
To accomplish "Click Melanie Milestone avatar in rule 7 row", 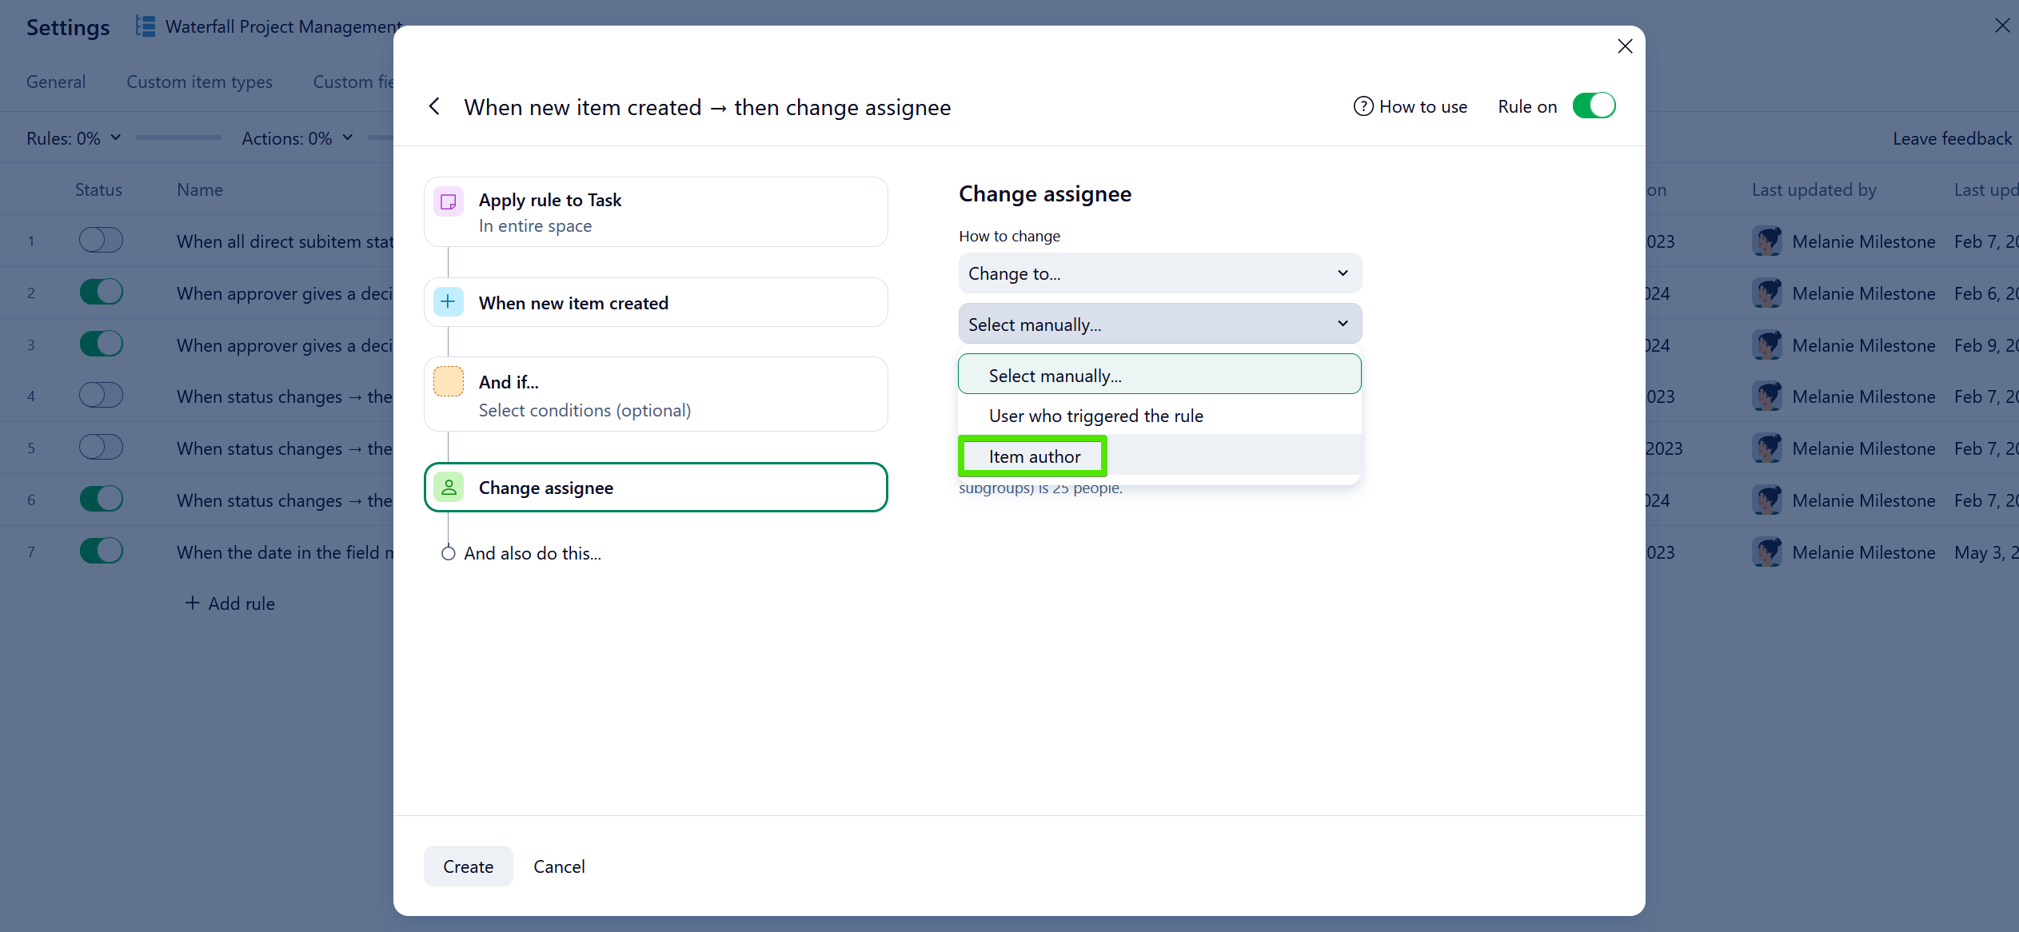I will pyautogui.click(x=1767, y=552).
